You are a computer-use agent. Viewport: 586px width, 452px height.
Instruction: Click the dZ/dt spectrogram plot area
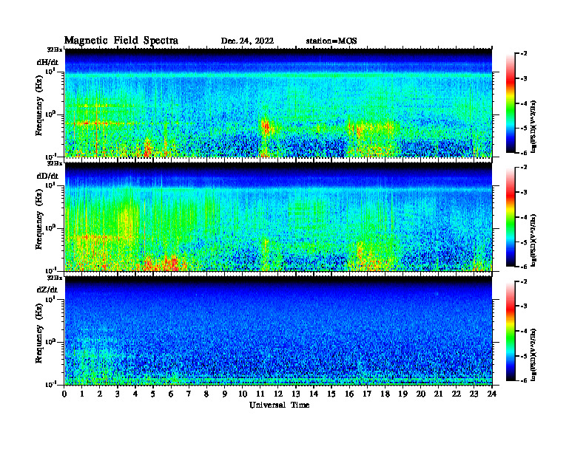pyautogui.click(x=278, y=331)
